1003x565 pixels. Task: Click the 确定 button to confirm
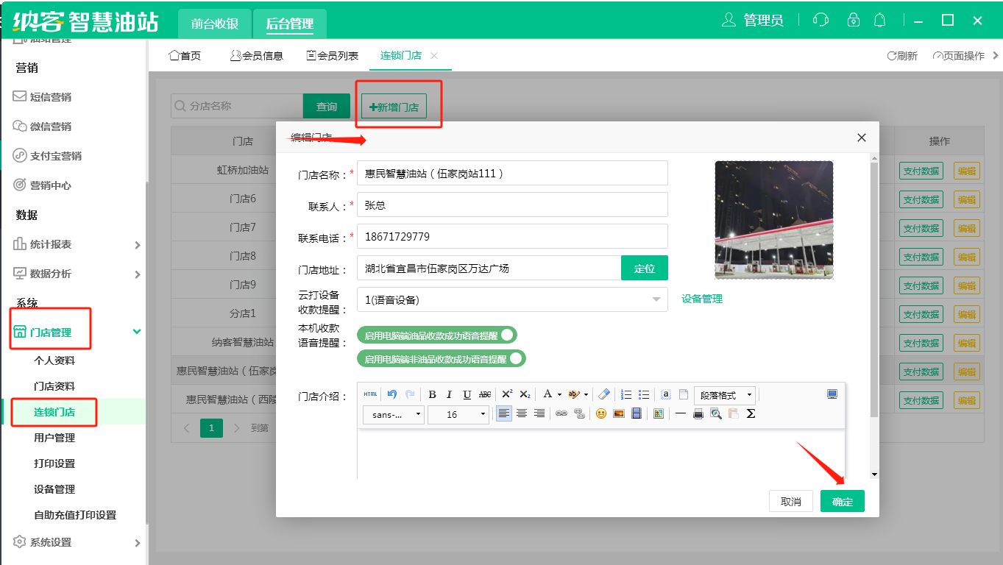pos(842,502)
